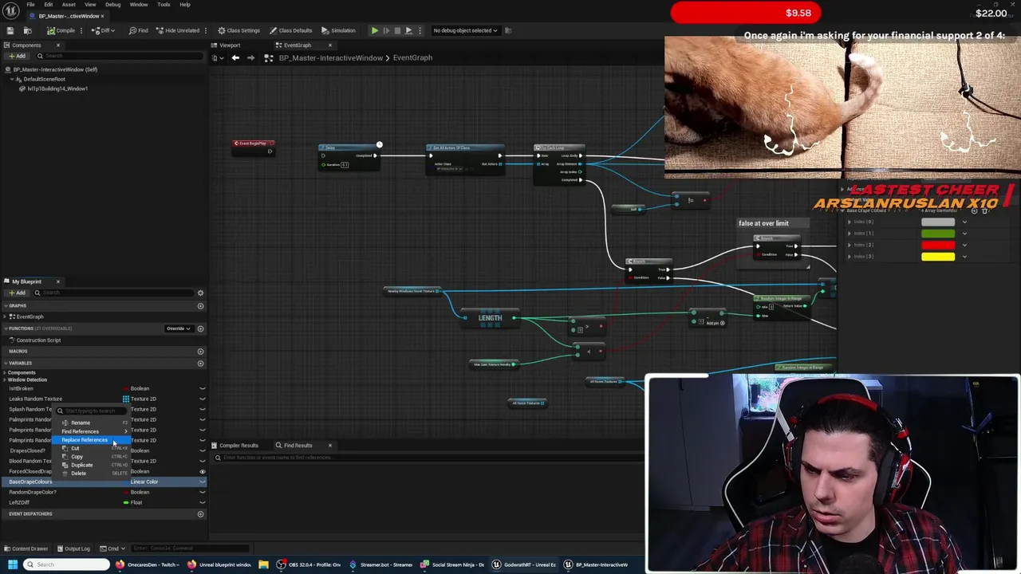Close the EventGraph tab
The image size is (1021, 574).
click(329, 45)
